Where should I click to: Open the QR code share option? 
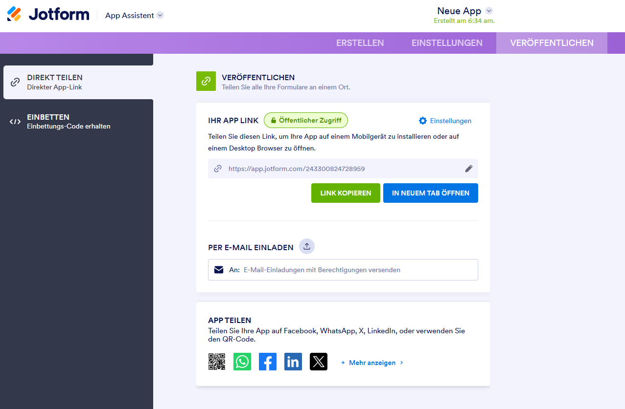tap(217, 362)
